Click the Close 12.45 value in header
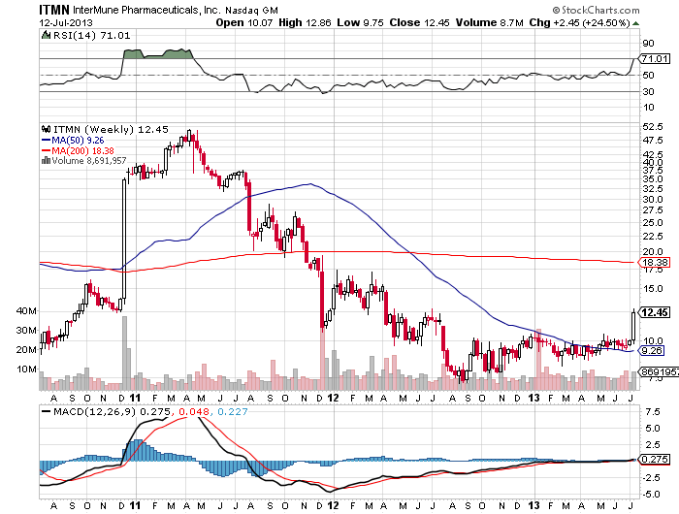 [419, 22]
